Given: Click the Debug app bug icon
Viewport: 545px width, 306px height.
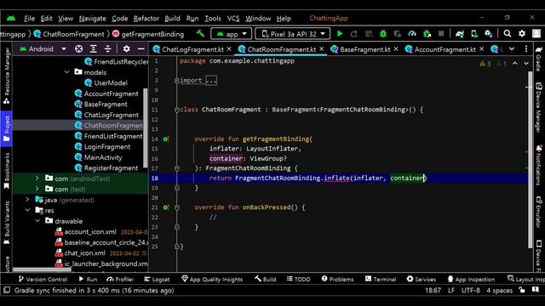Looking at the screenshot, I should 383,34.
